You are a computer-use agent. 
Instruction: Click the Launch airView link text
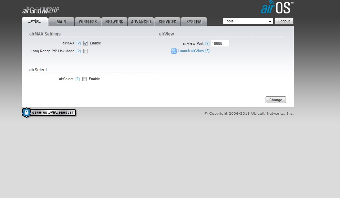tap(191, 51)
